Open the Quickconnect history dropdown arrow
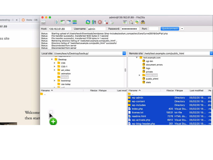 [x=182, y=29]
